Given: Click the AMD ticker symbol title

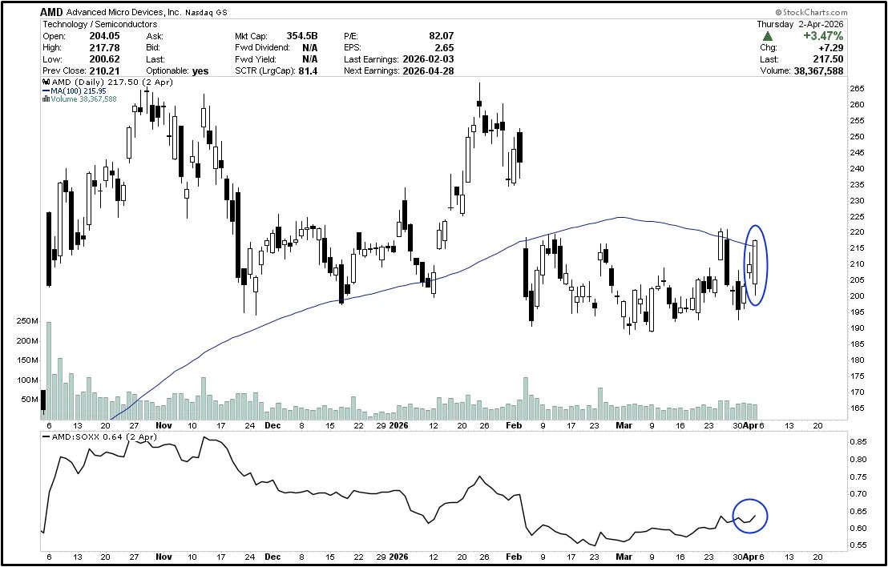Looking at the screenshot, I should click(51, 12).
